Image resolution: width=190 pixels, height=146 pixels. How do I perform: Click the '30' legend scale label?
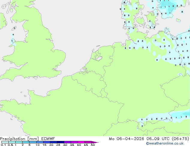[65, 145]
